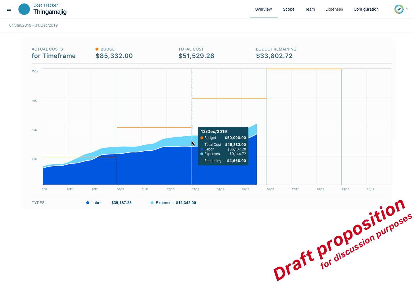Expand the user profile dropdown chevron

coord(407,9)
